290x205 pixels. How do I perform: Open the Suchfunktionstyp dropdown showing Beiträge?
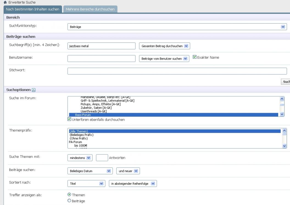[x=177, y=27]
